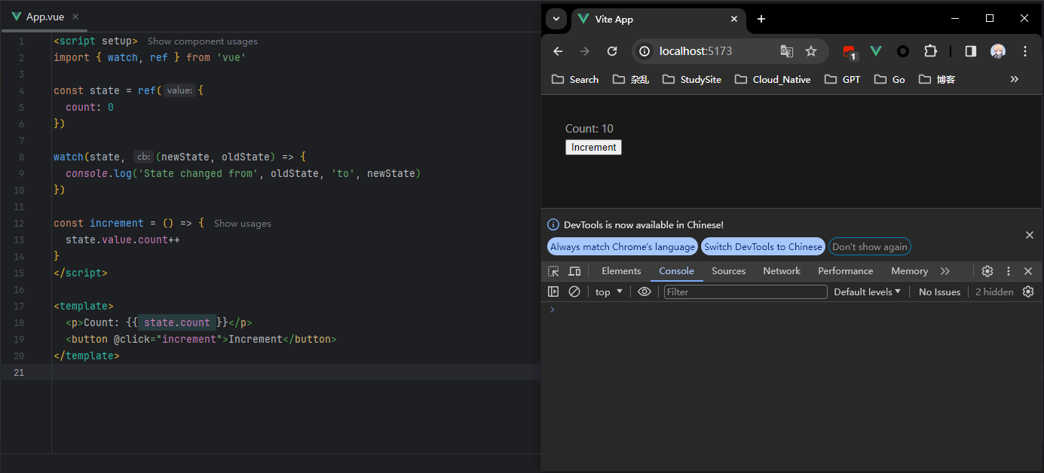
Task: Activate the inspect element picker
Action: tap(553, 271)
